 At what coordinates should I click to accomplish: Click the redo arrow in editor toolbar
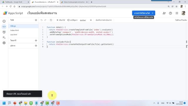pyautogui.click(x=45, y=20)
